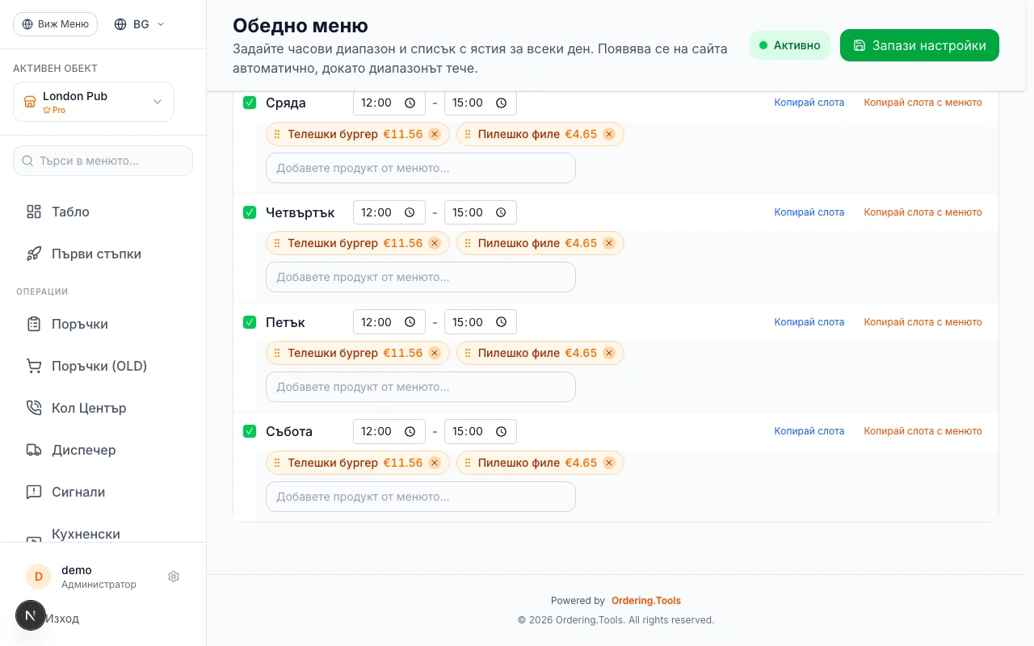Remove Телешки бургер from Сряда

(435, 134)
